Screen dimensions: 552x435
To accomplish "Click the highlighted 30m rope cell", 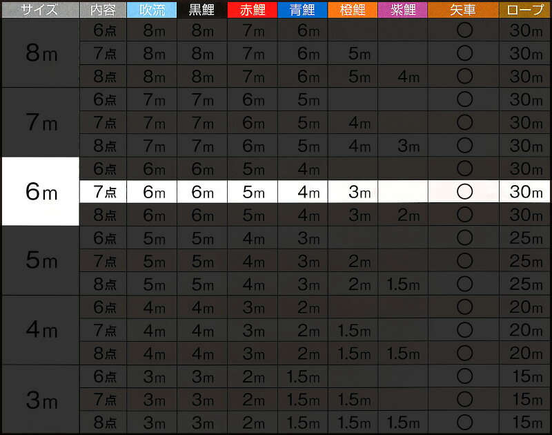I will [x=525, y=192].
